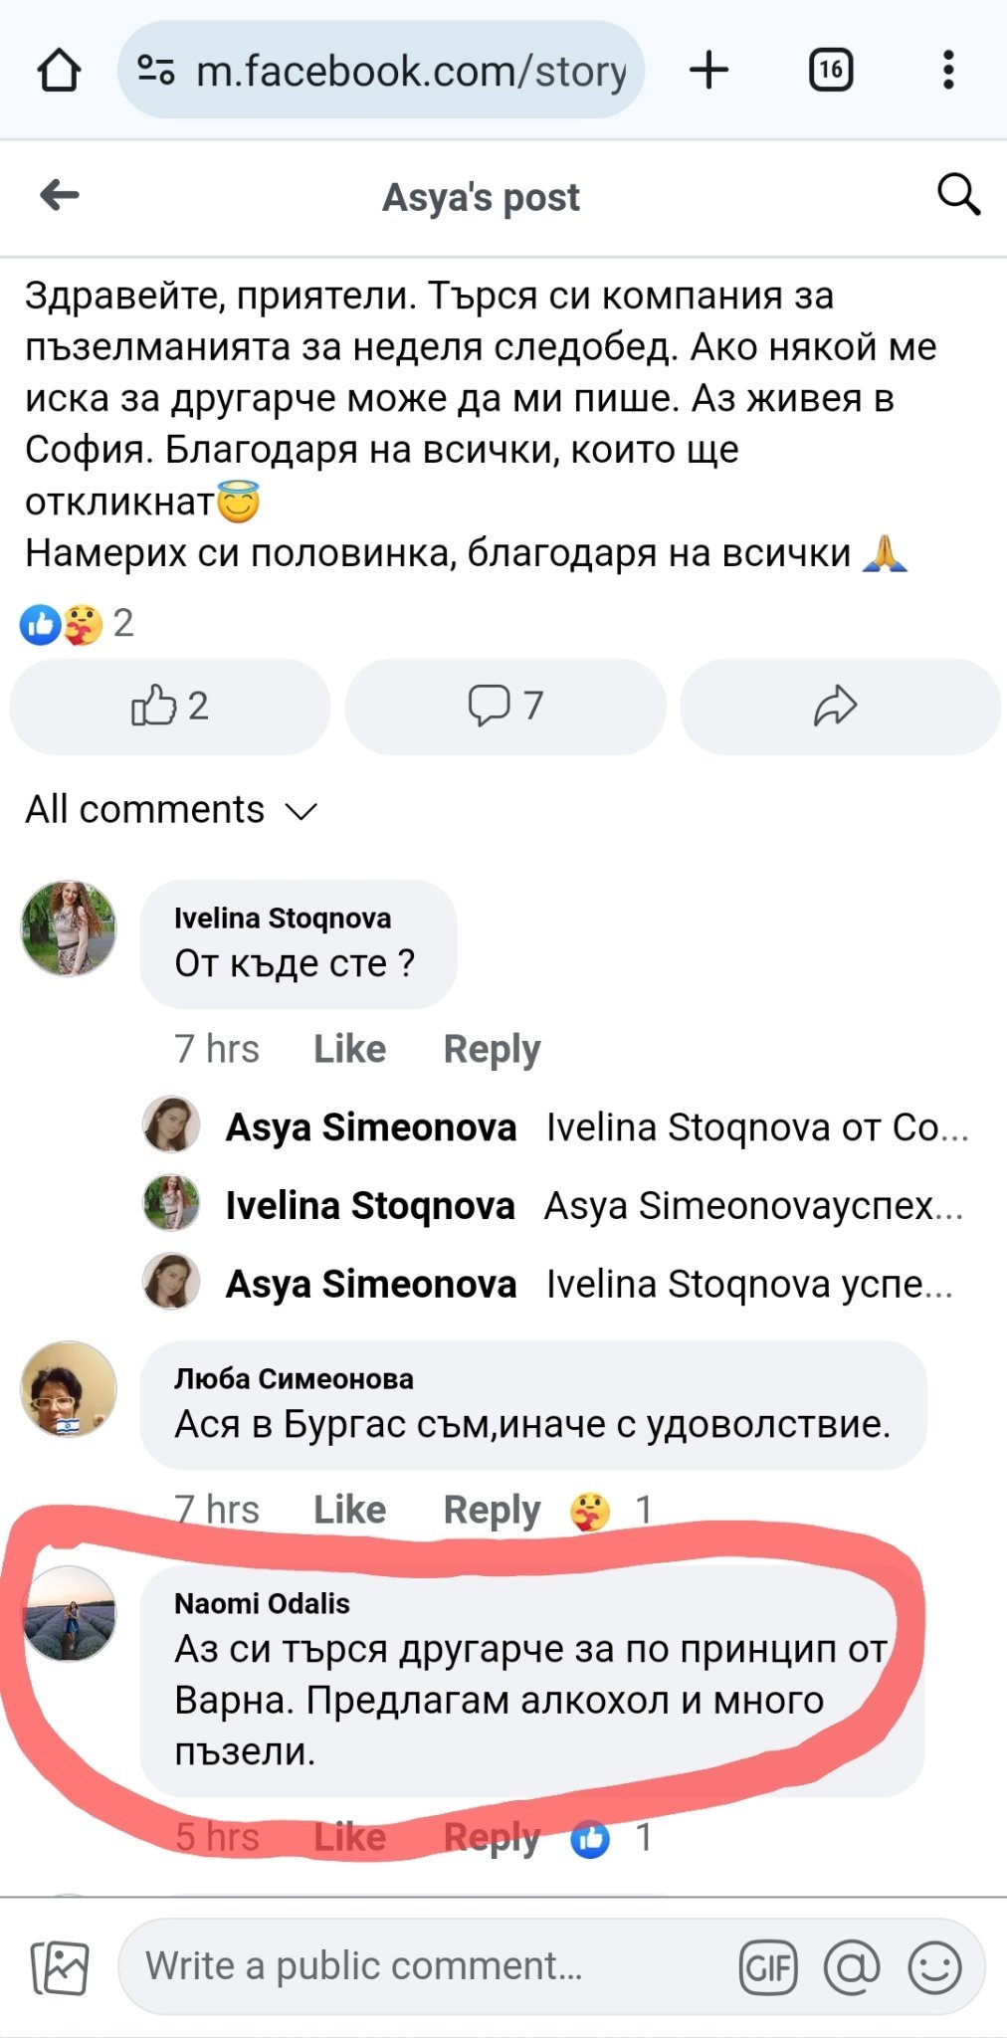Toggle like on Asya's post
This screenshot has width=1007, height=2038.
(x=170, y=707)
